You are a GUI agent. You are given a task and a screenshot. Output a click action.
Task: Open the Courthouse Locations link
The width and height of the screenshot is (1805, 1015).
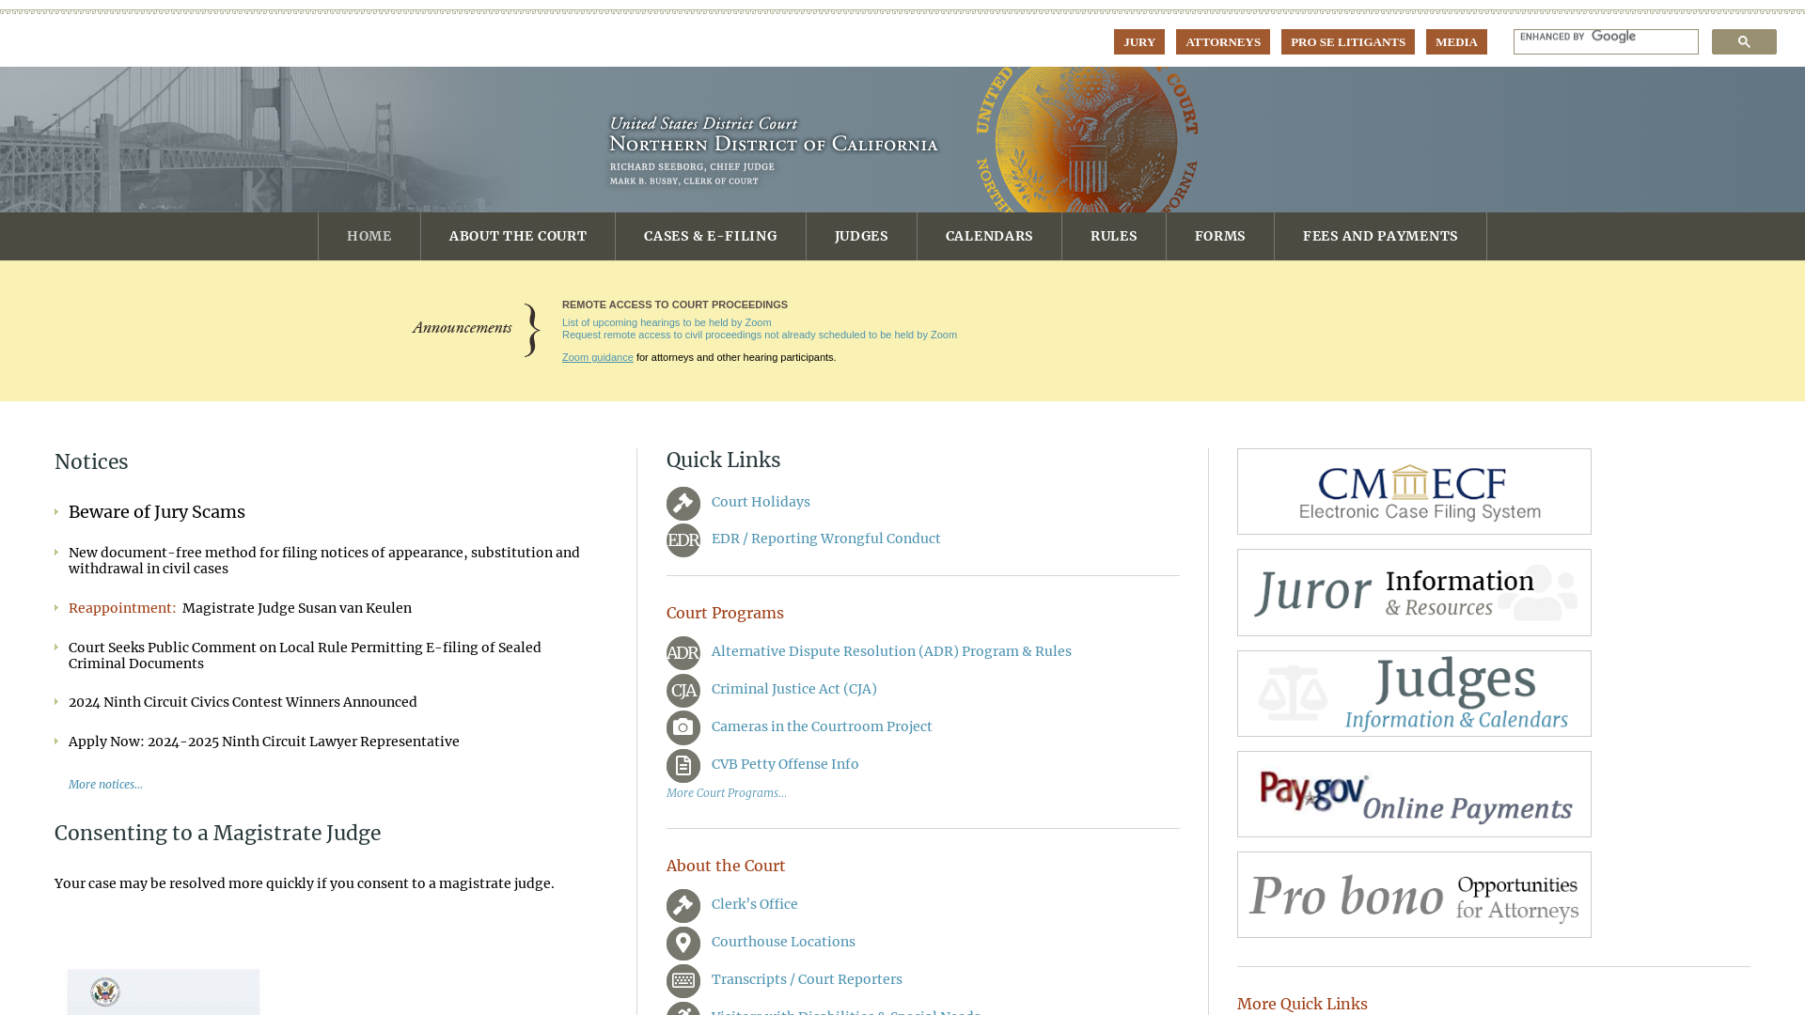783,942
